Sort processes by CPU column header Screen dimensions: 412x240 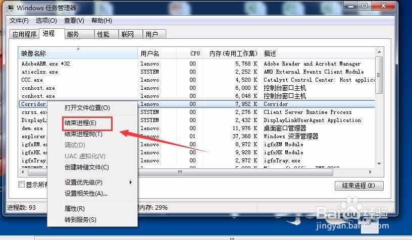[190, 53]
